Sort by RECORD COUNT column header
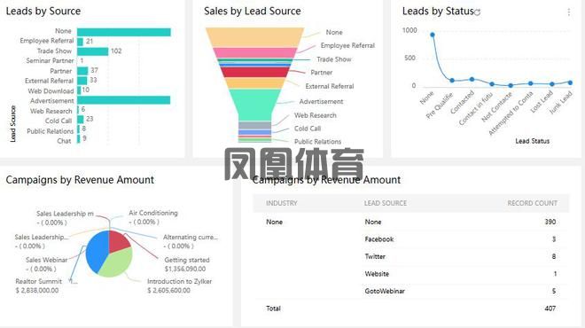 click(533, 203)
